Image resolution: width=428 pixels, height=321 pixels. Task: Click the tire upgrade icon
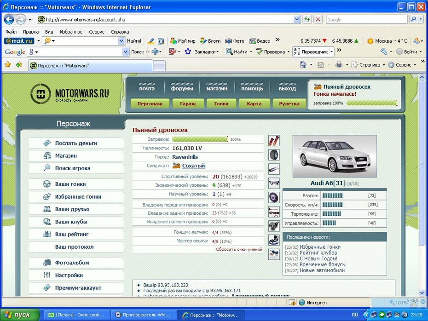click(274, 155)
